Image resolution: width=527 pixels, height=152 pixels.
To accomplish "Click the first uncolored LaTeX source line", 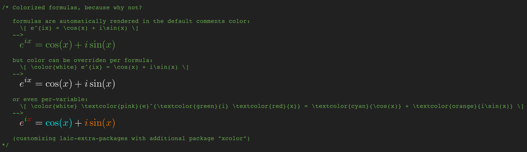I will (81, 28).
